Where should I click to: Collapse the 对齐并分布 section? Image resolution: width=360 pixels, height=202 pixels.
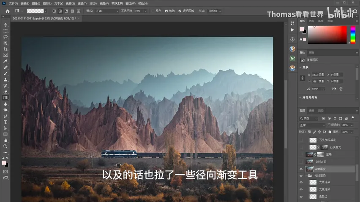coord(300,98)
